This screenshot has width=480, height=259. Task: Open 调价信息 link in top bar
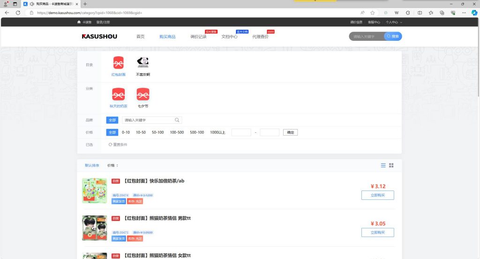pos(356,22)
